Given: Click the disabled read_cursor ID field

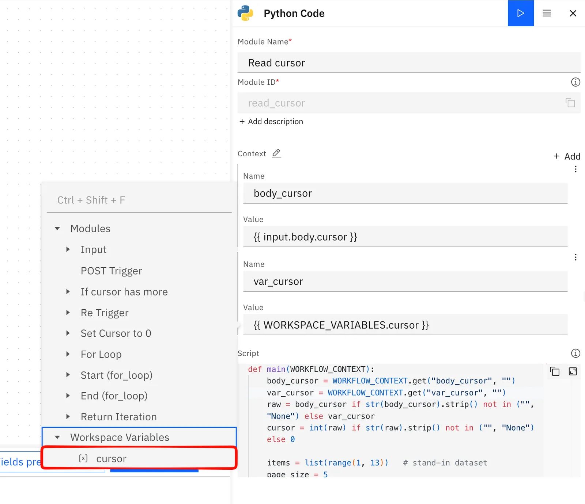Looking at the screenshot, I should [x=409, y=103].
